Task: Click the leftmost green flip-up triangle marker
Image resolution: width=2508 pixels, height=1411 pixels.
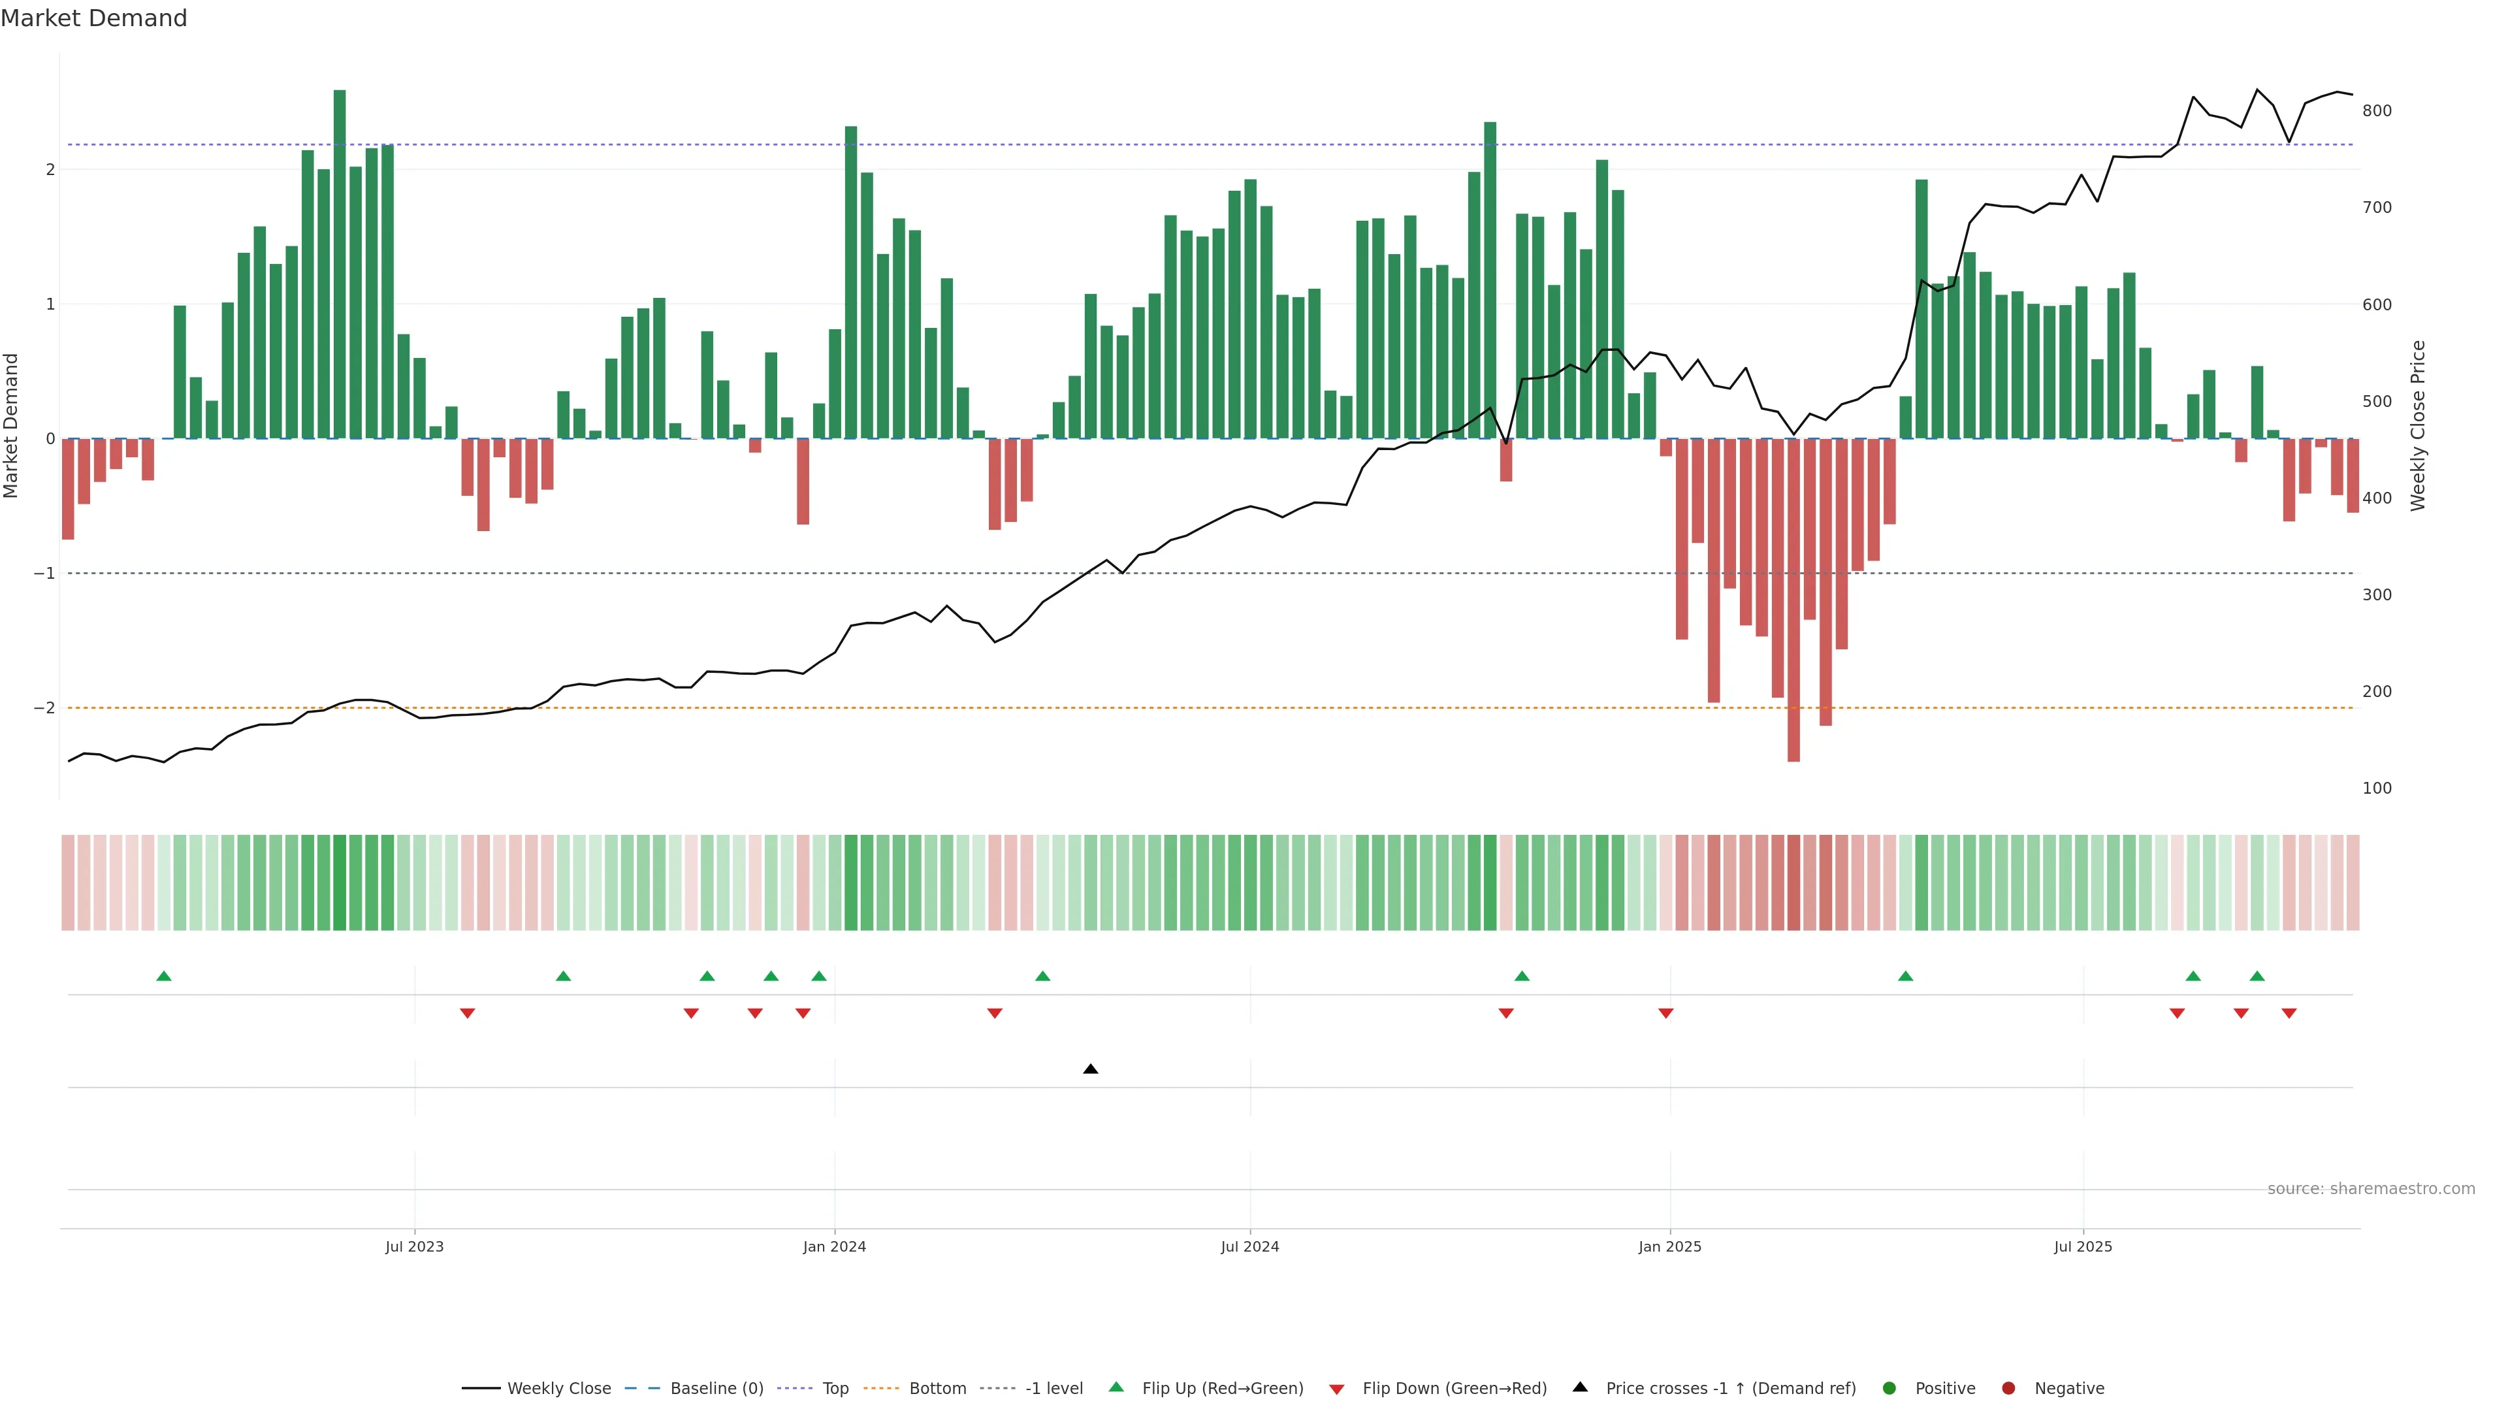Action: 163,976
